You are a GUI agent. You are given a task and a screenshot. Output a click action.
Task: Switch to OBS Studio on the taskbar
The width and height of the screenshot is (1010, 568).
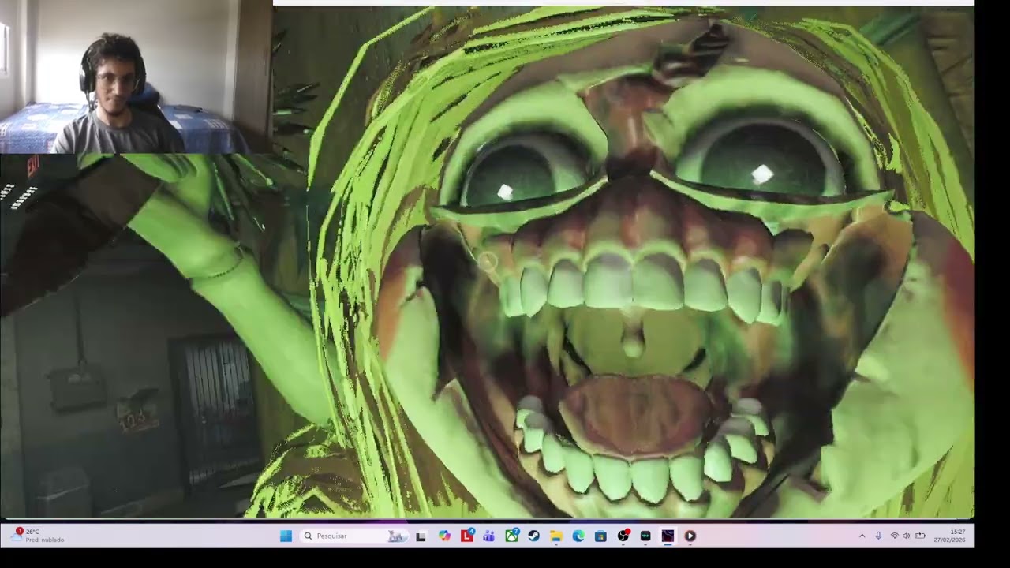click(623, 536)
